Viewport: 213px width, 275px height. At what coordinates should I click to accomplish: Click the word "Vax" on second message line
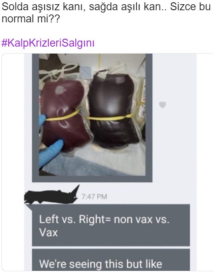[x=48, y=233]
